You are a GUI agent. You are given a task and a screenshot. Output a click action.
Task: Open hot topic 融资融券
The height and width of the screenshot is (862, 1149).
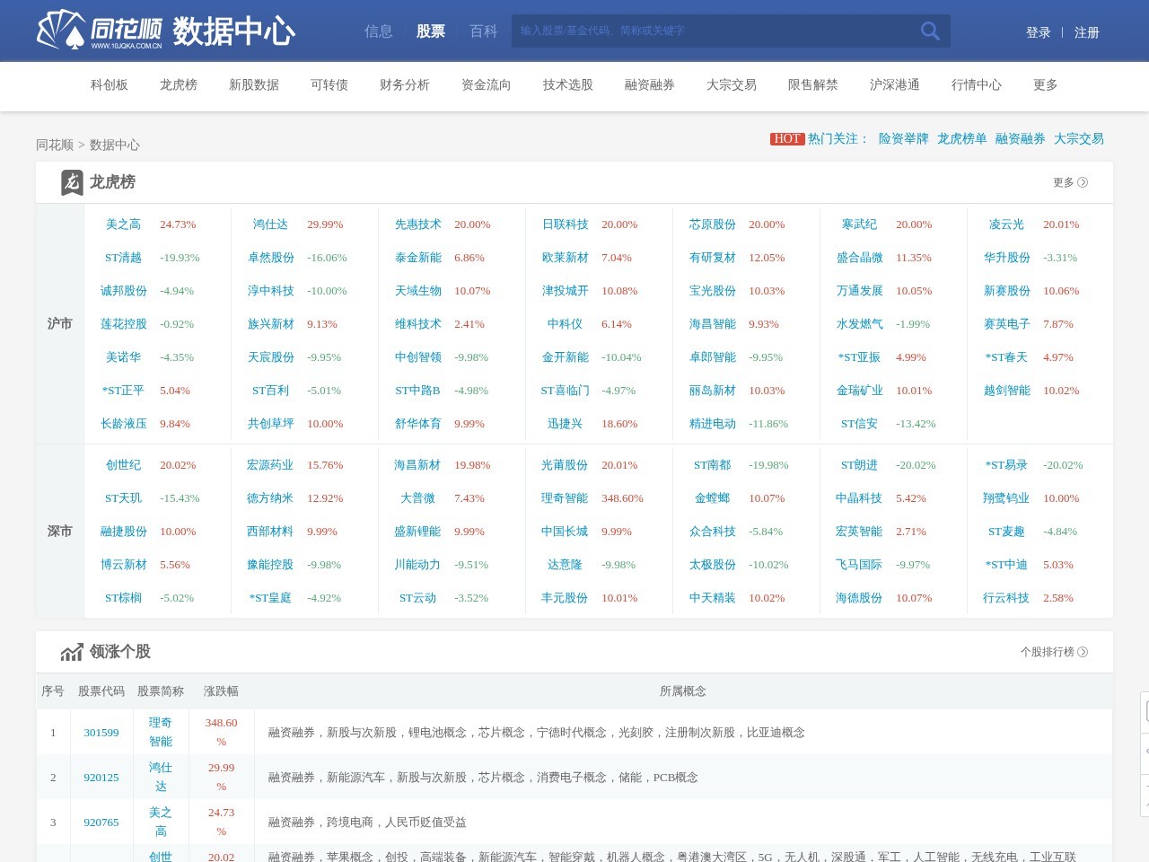coord(1021,139)
